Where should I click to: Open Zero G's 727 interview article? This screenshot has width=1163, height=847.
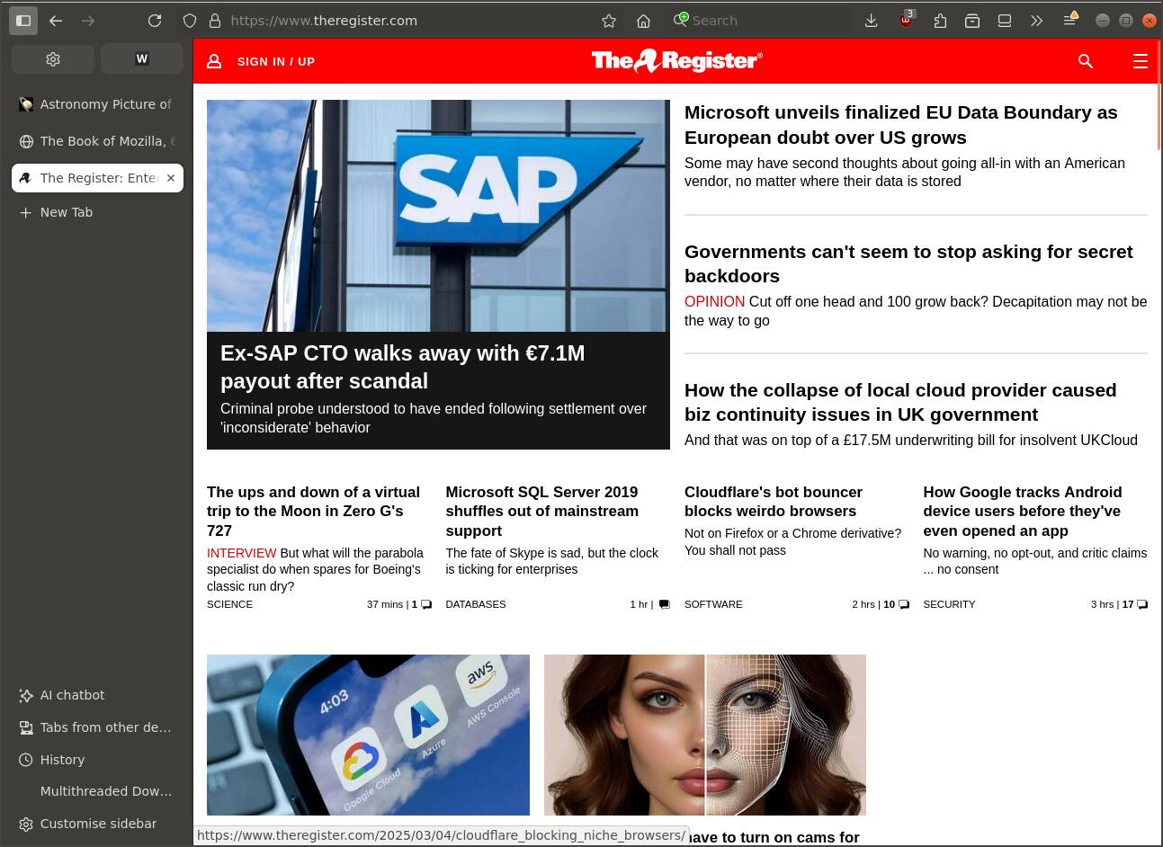313,511
